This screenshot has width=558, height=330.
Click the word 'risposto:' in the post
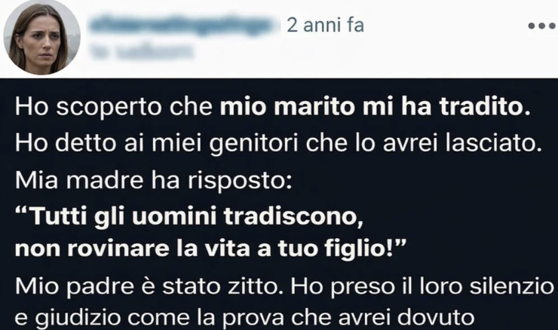[x=240, y=181]
